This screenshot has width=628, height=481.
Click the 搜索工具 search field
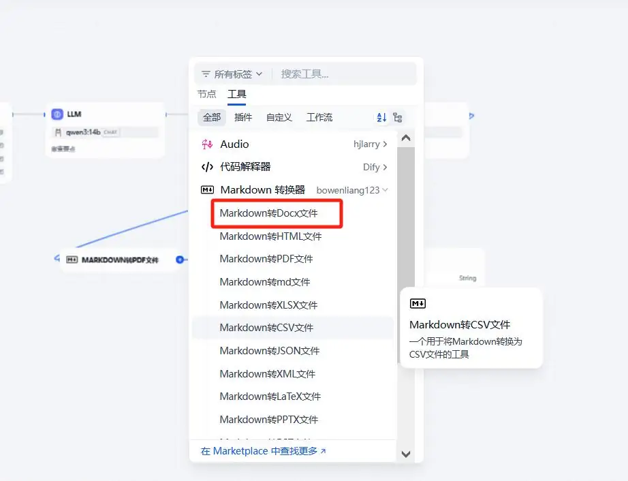pyautogui.click(x=327, y=74)
